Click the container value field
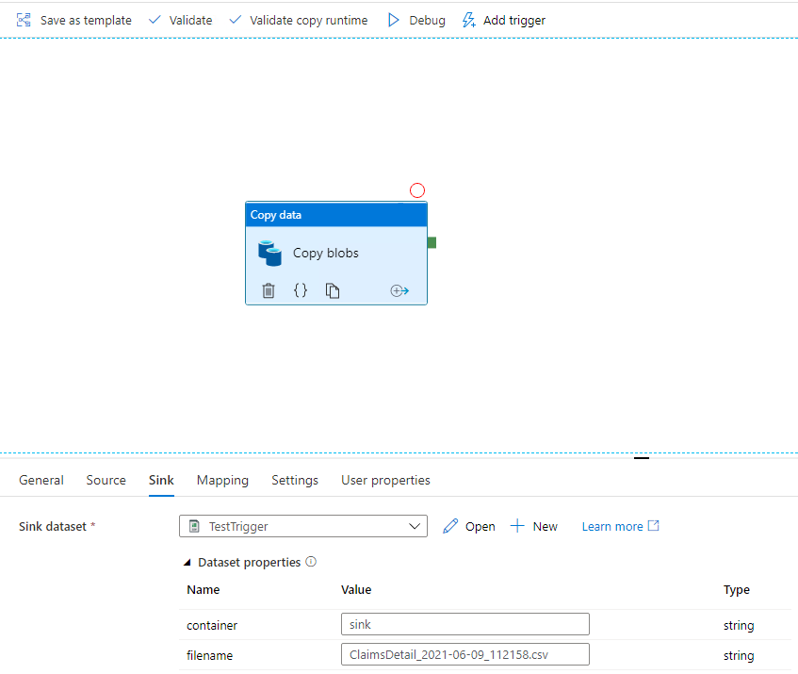Viewport: 798px width, 674px height. click(465, 624)
